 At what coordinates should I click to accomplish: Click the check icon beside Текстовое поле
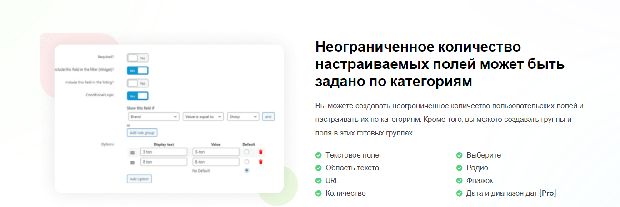coord(319,155)
